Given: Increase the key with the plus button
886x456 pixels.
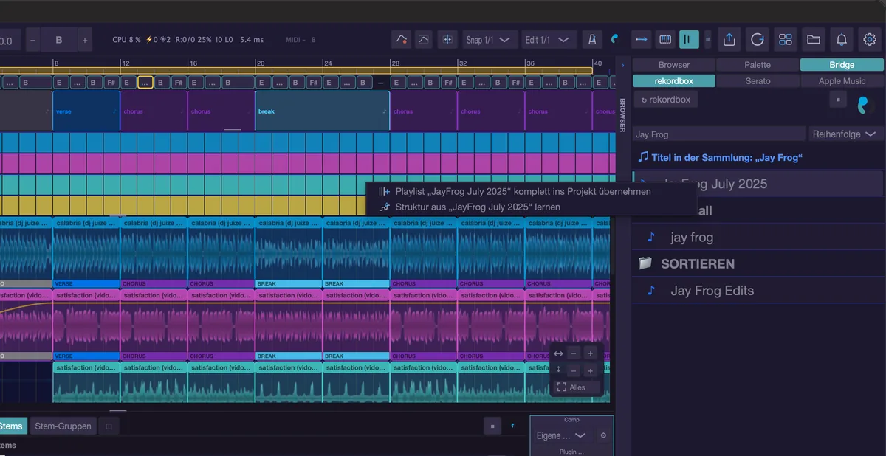Looking at the screenshot, I should pyautogui.click(x=85, y=41).
